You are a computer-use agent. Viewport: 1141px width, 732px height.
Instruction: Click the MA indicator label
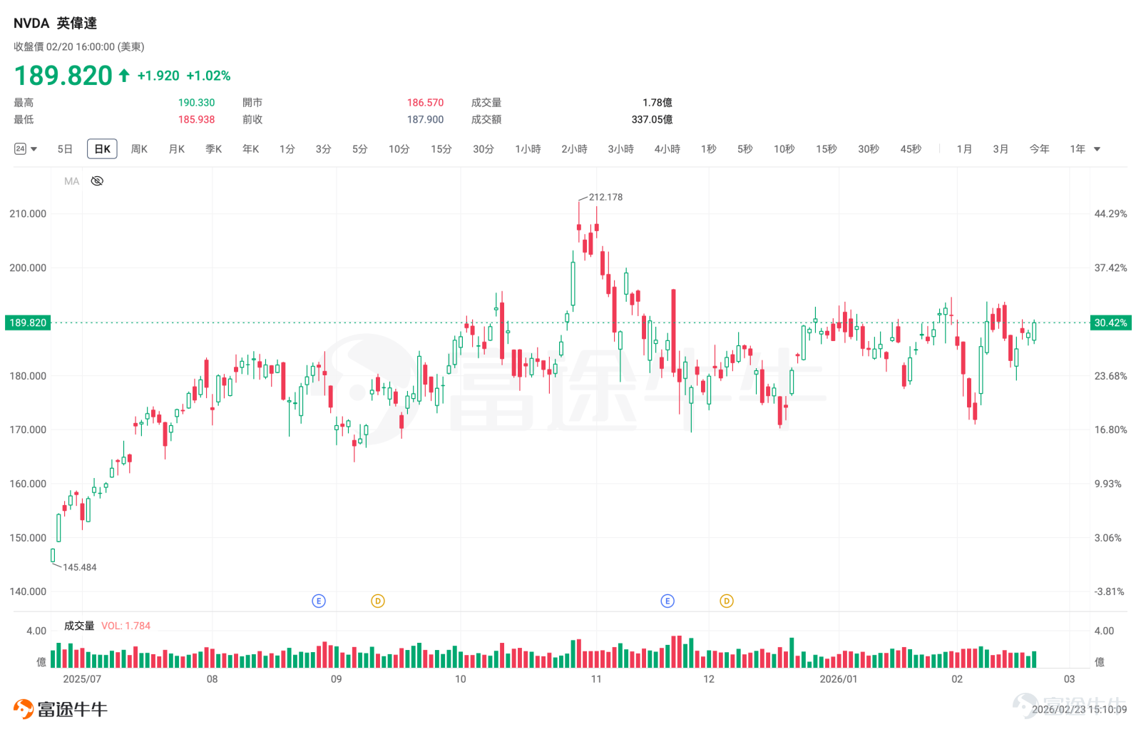(x=71, y=181)
